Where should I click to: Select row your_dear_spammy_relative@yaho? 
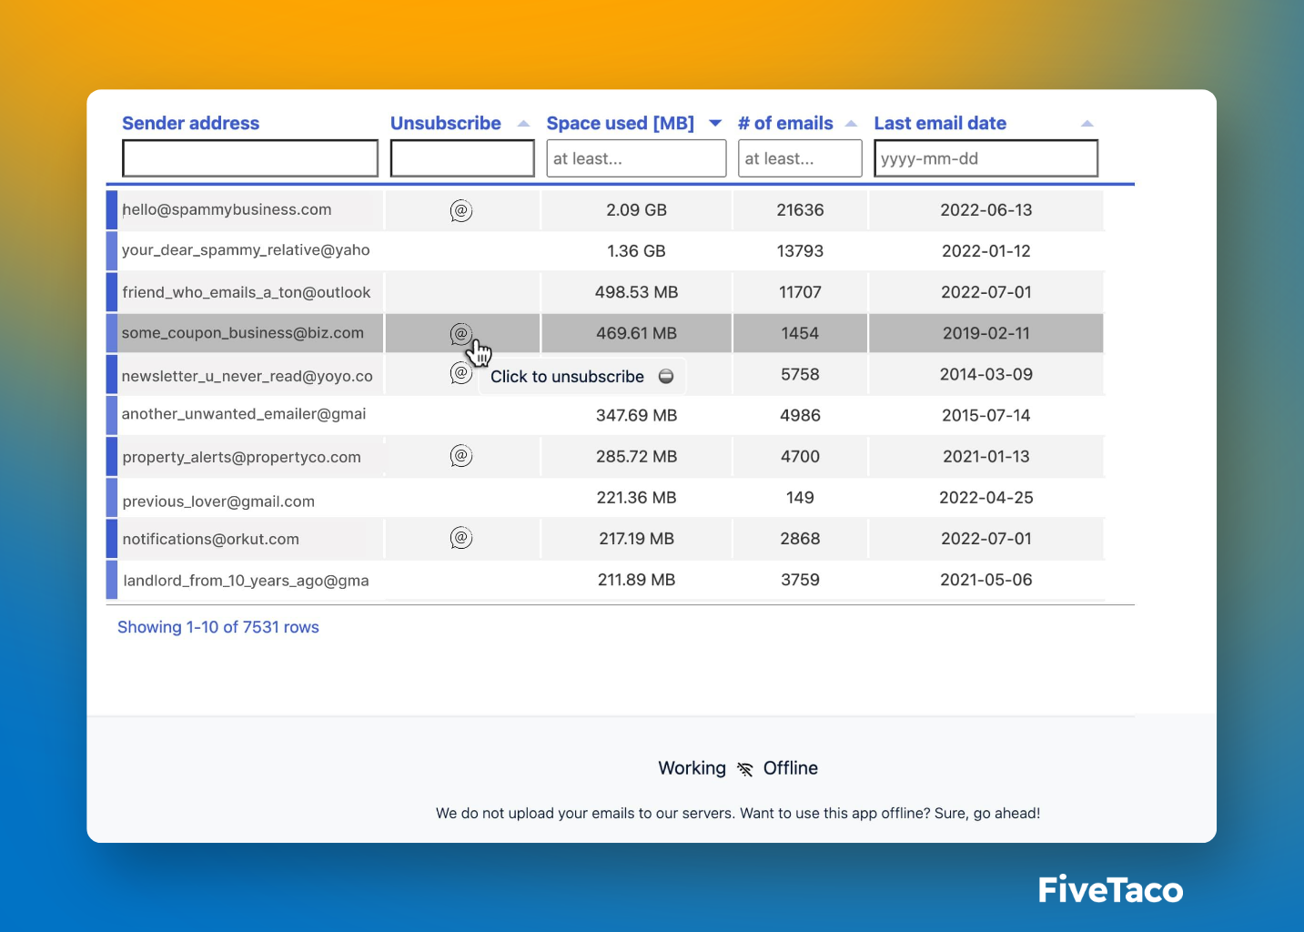[605, 251]
